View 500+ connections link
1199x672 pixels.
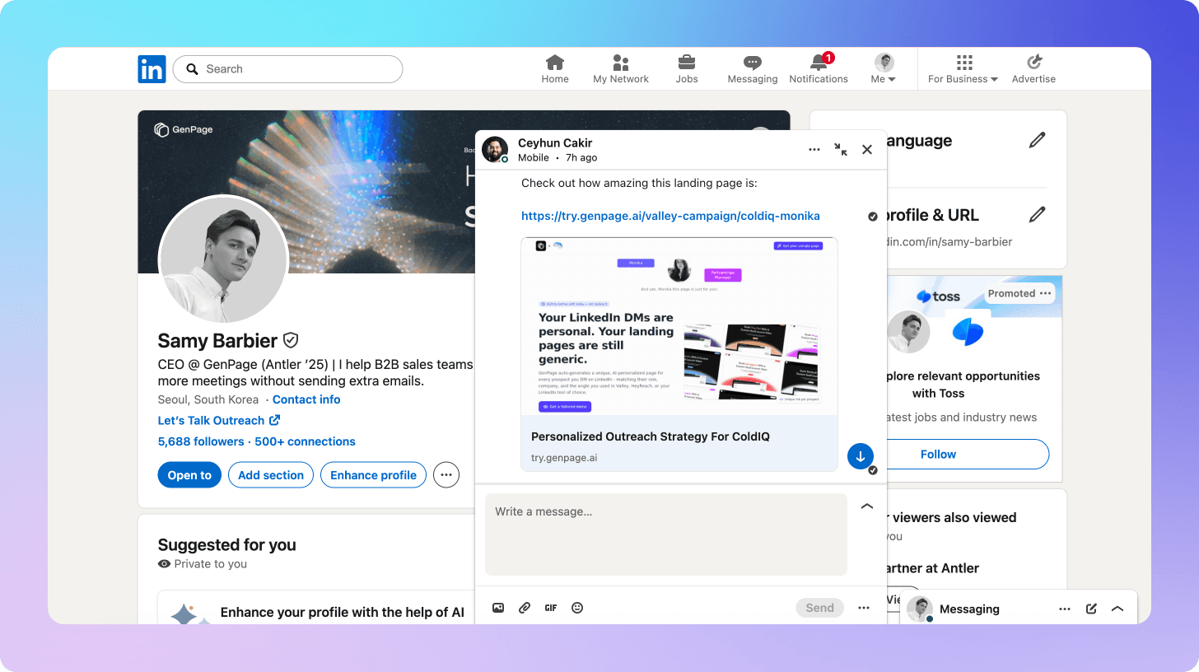(305, 441)
